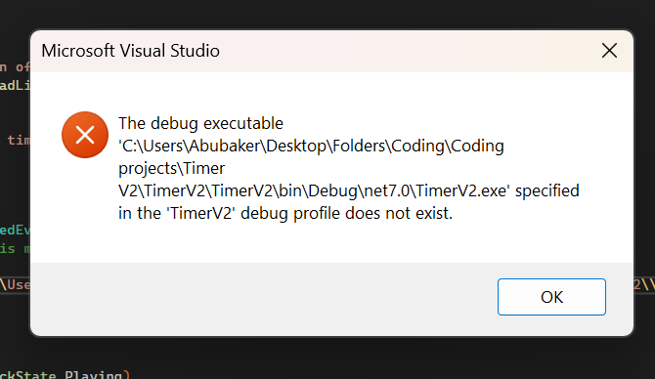Click the C:\Users\Abubaker\Desktop path line

311,147
